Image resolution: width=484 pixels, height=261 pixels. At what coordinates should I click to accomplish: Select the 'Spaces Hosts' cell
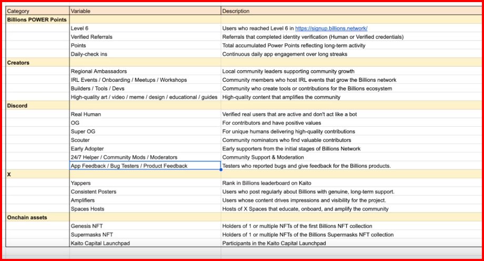145,209
